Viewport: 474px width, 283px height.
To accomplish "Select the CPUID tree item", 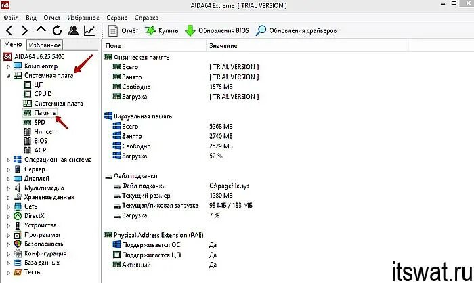I will coord(43,94).
